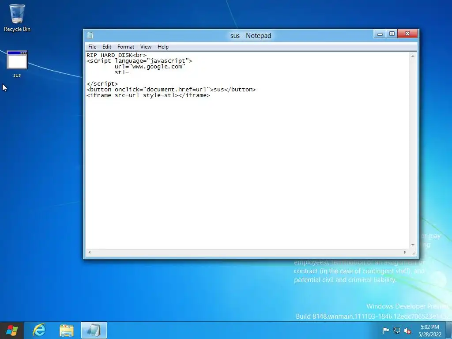The height and width of the screenshot is (339, 452).
Task: Click the button onclick line of code
Action: (171, 90)
